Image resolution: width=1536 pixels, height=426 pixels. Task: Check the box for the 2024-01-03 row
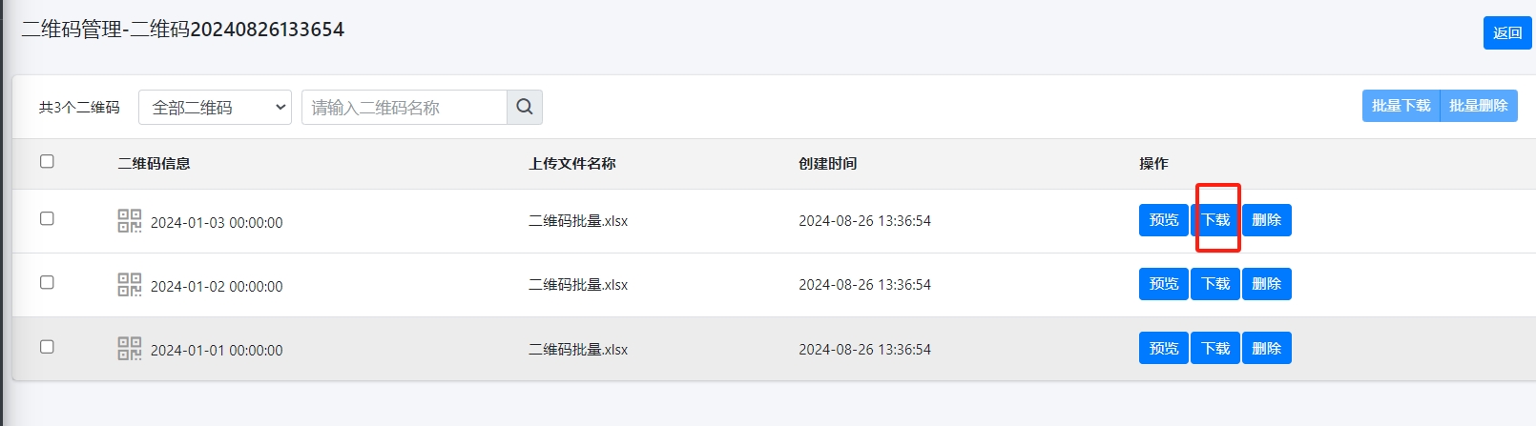pyautogui.click(x=47, y=219)
